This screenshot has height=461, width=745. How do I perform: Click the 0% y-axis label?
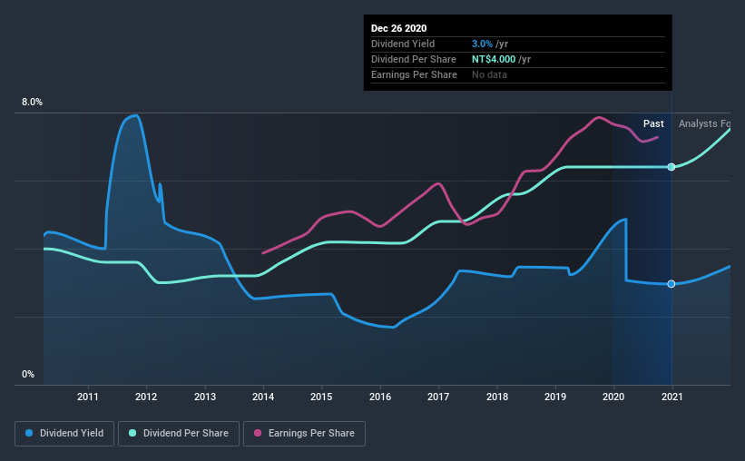point(28,374)
